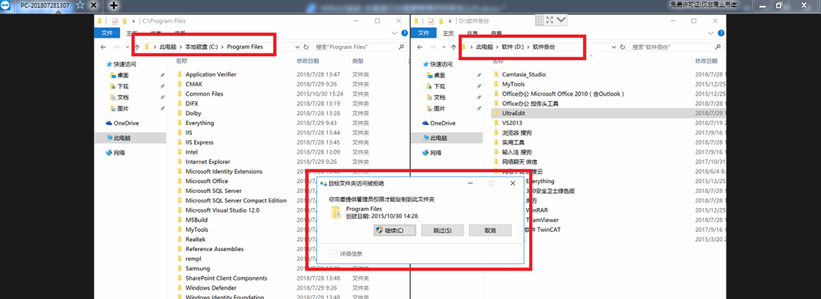Refresh the 软件备份 window
This screenshot has width=821, height=299.
624,47
